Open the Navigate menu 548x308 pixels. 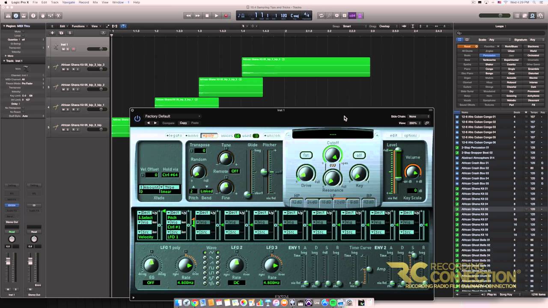(x=68, y=3)
